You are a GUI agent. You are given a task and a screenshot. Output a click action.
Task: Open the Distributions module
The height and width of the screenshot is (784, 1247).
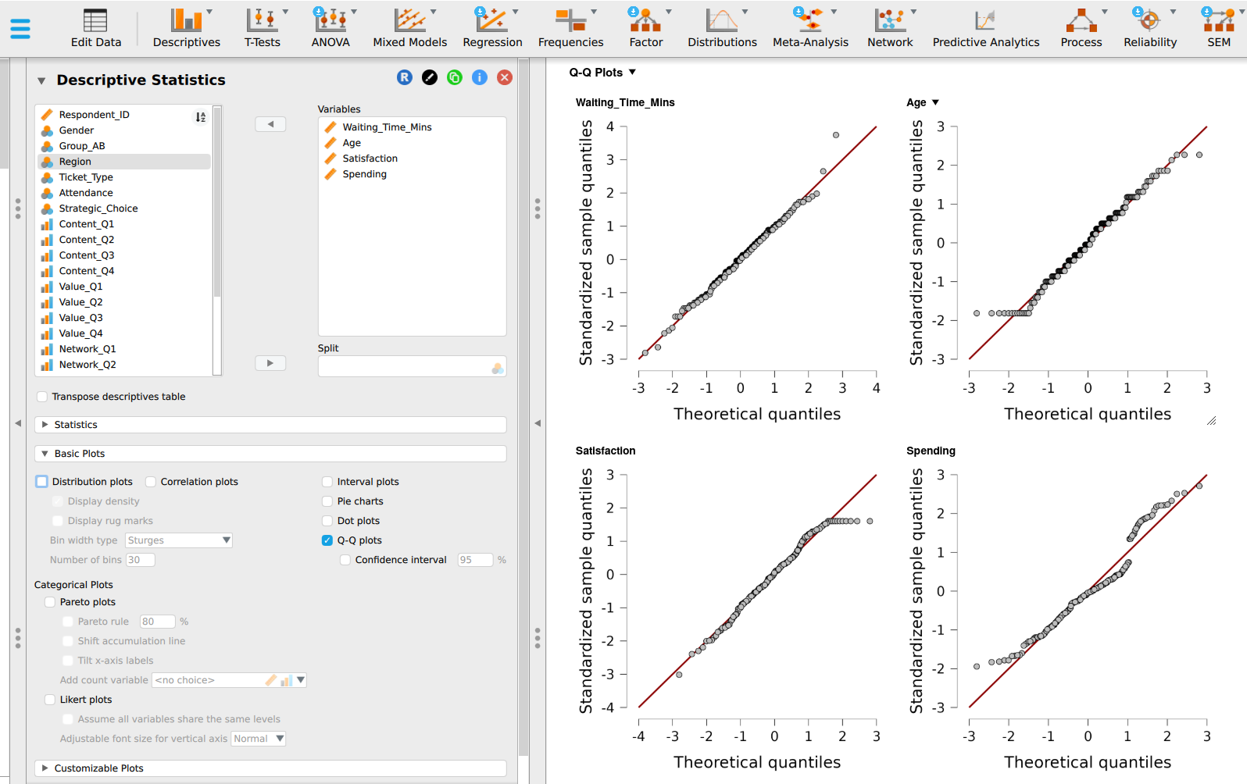pos(722,28)
